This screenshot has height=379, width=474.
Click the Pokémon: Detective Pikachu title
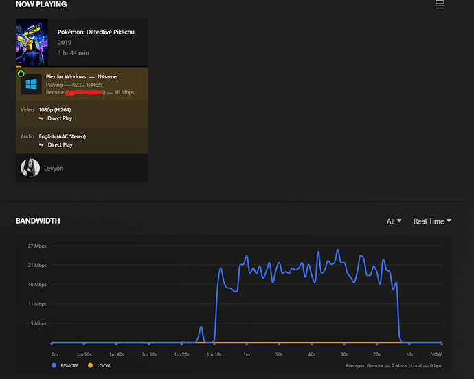pos(96,32)
